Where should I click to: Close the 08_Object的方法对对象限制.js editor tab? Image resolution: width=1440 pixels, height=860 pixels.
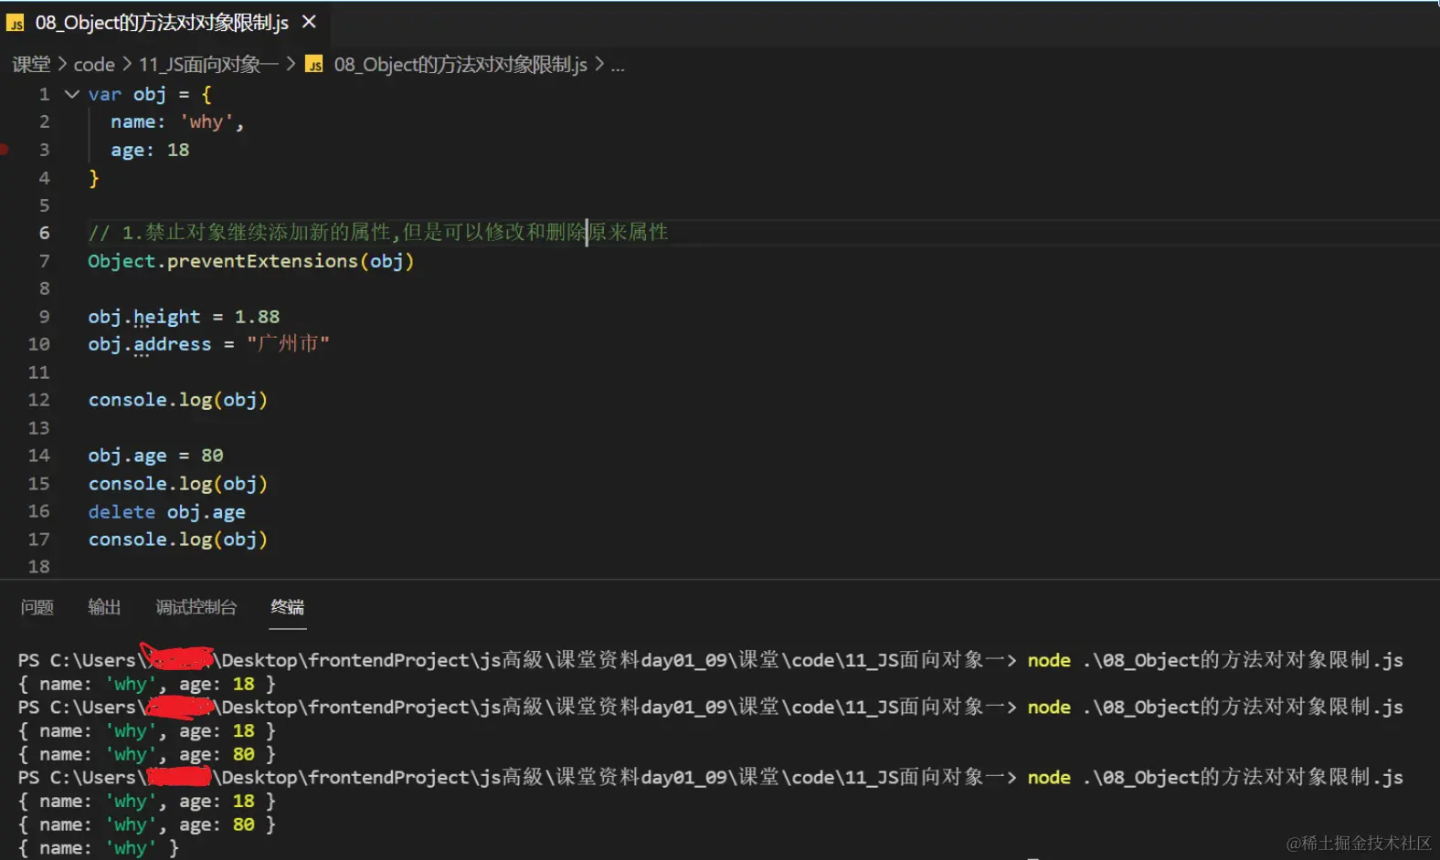point(309,22)
